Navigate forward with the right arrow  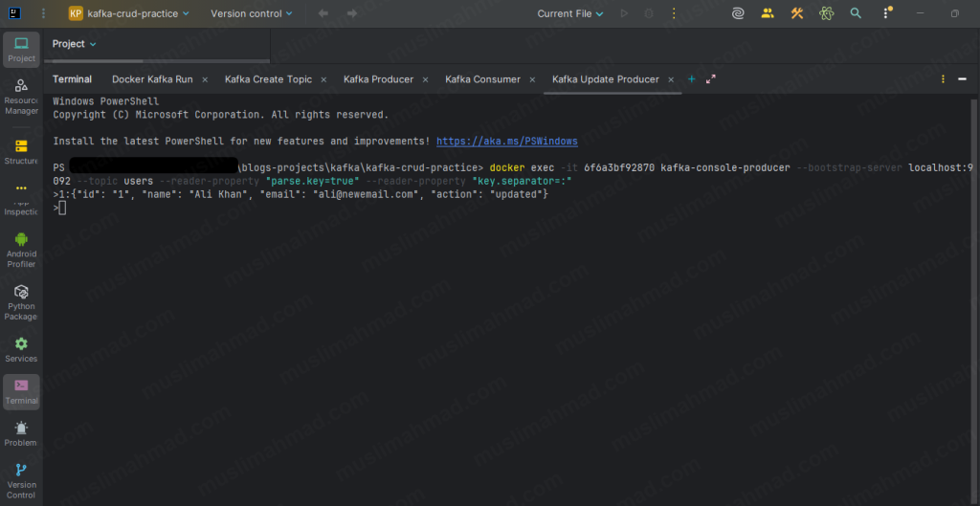352,13
